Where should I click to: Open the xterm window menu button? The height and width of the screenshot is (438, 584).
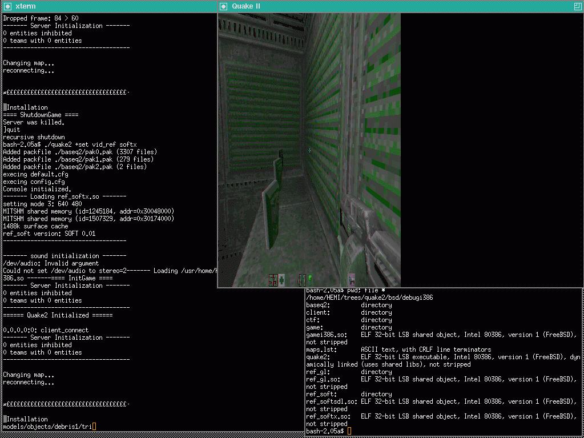(7, 6)
